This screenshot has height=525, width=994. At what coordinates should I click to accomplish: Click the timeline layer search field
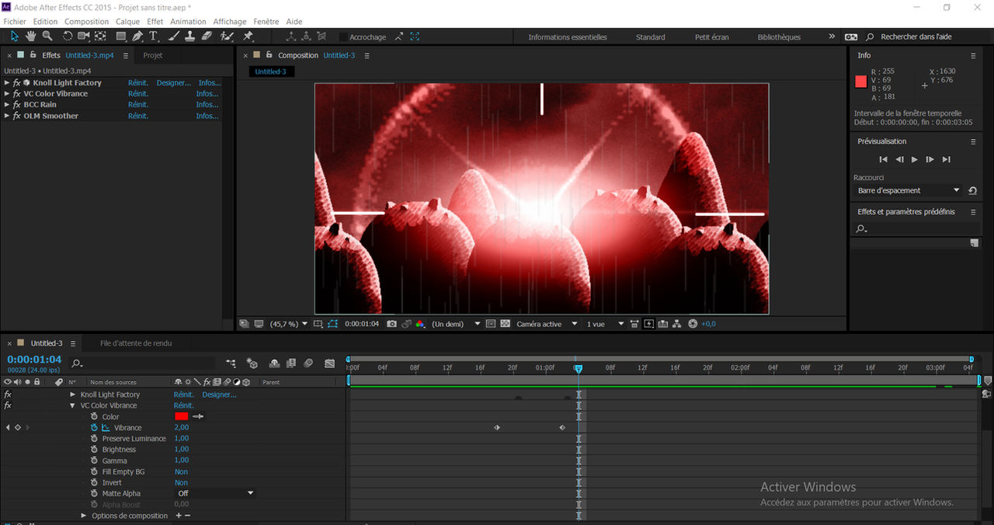(141, 363)
